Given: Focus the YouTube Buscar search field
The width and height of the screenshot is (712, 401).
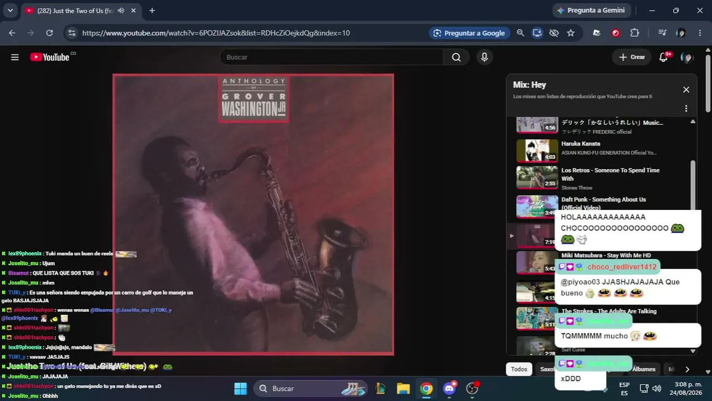Looking at the screenshot, I should click(x=331, y=57).
